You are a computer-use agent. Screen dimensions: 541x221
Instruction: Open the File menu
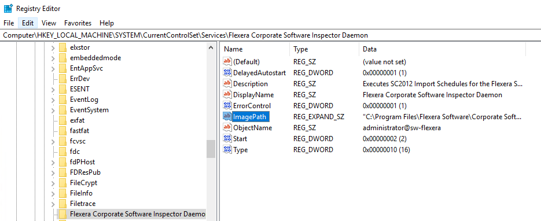point(9,23)
